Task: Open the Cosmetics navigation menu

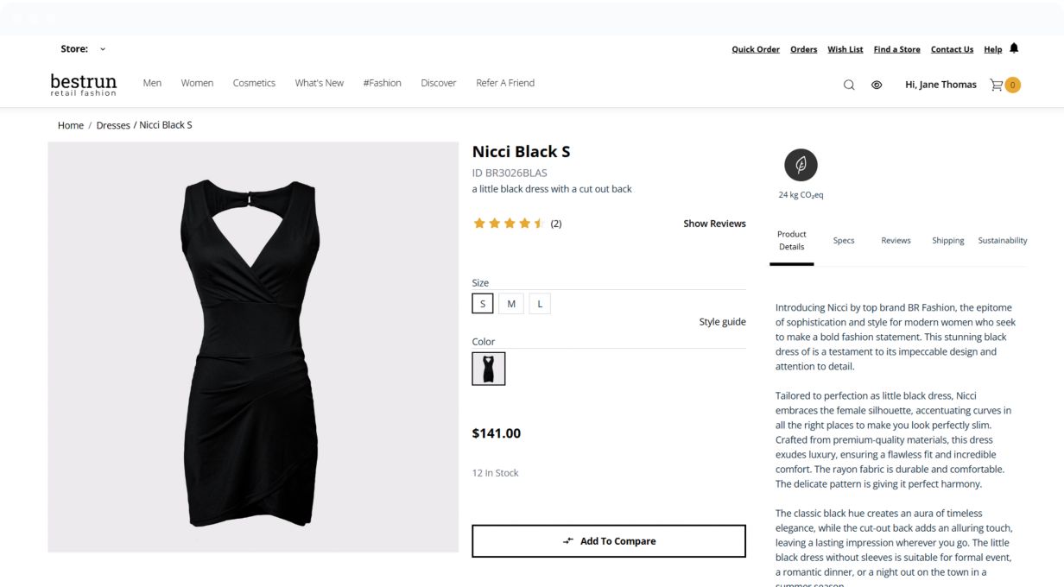Action: [x=254, y=83]
